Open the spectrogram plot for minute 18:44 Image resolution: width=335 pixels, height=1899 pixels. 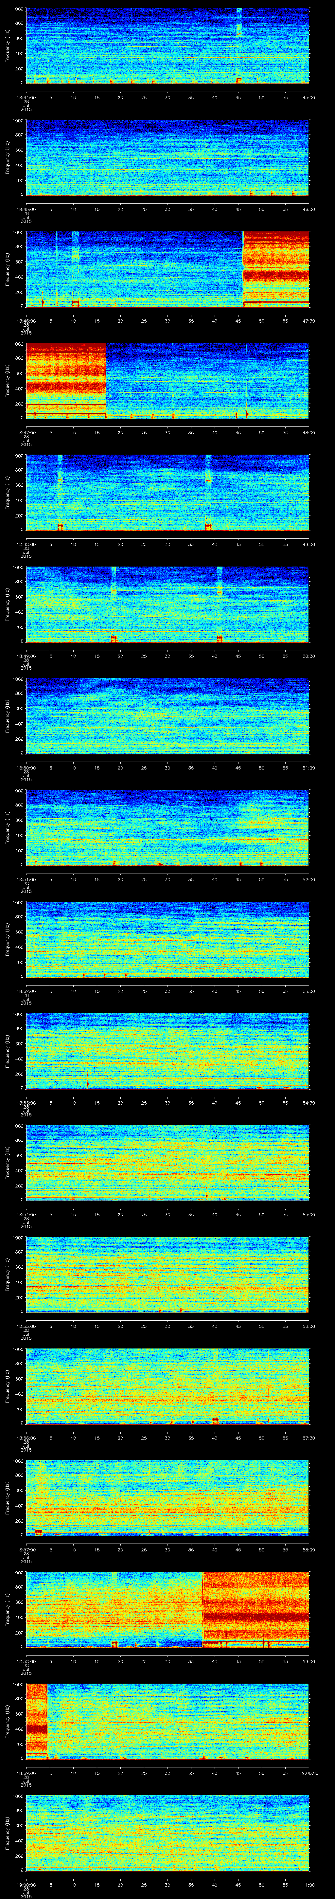point(167,46)
